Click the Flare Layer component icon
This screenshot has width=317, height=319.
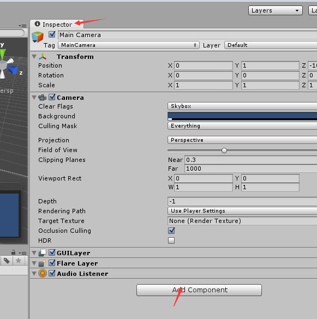[42, 263]
